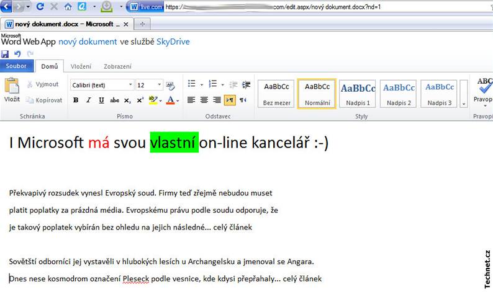Toggle right-to-left text direction
Screen dimensions: 493x292
click(x=243, y=100)
